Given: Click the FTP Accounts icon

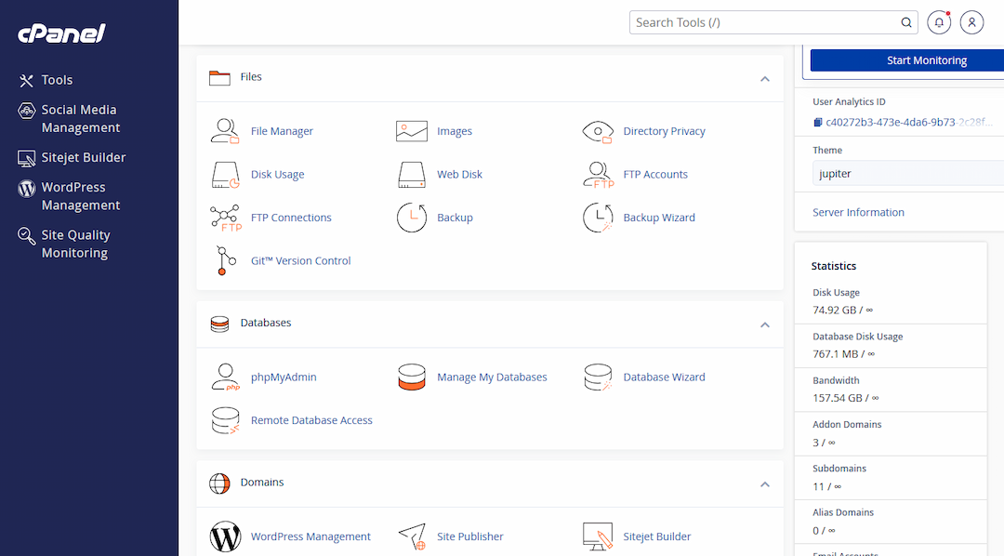Looking at the screenshot, I should (x=598, y=174).
